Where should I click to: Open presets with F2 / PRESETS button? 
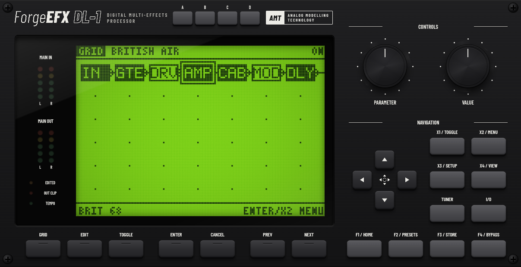[x=406, y=248]
